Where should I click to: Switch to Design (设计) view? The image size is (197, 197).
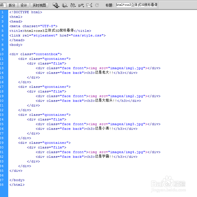pyautogui.click(x=24, y=5)
